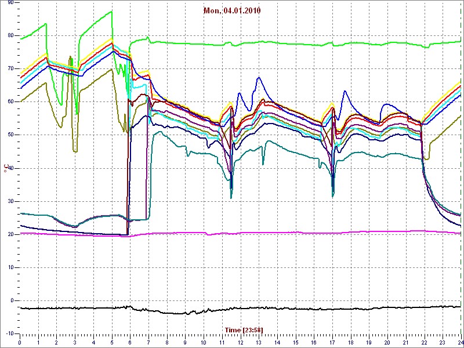
Task: Click hour '3' on the time axis
Action: 75,342
